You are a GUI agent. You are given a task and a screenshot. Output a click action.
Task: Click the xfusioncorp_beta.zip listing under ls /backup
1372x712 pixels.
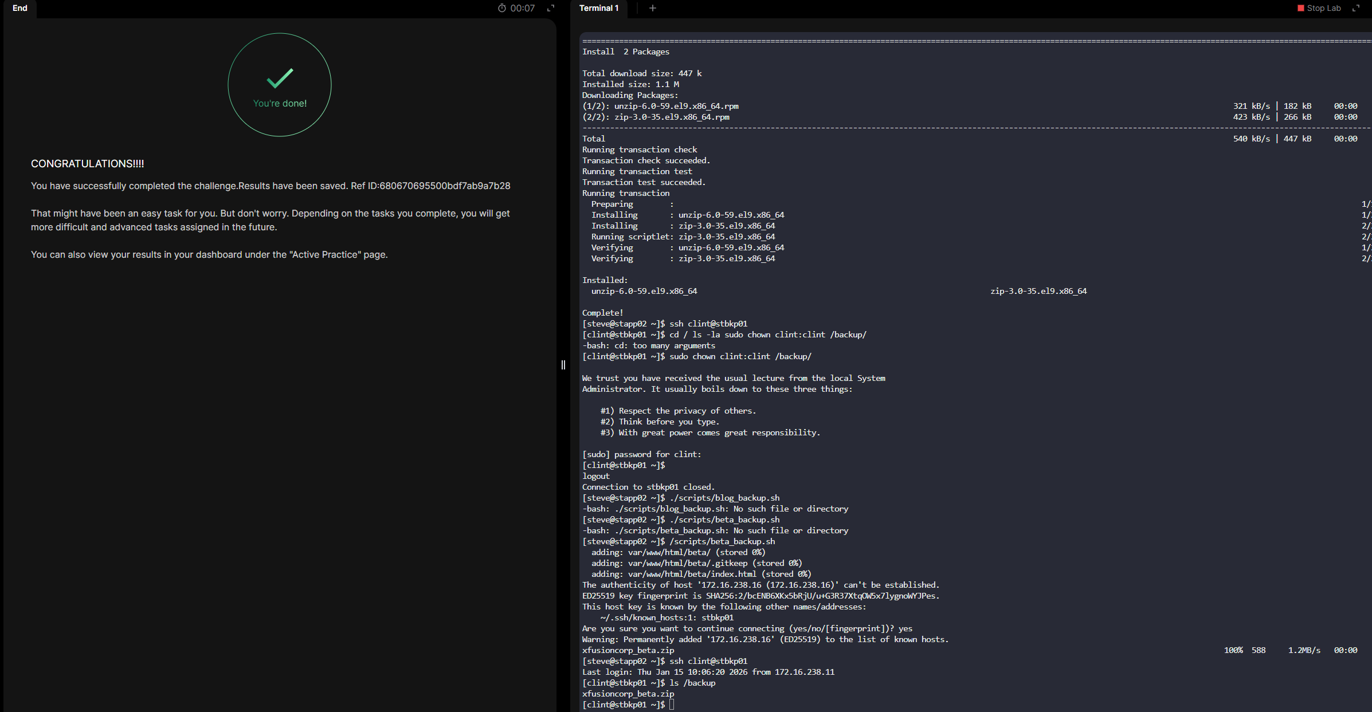(628, 694)
